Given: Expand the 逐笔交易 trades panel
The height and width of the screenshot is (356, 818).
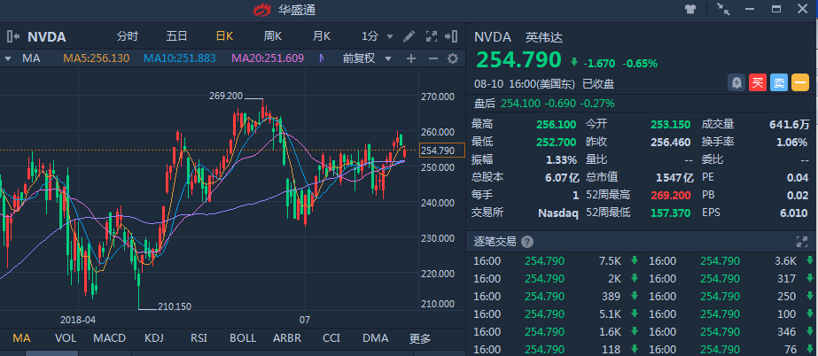Looking at the screenshot, I should pyautogui.click(x=804, y=241).
